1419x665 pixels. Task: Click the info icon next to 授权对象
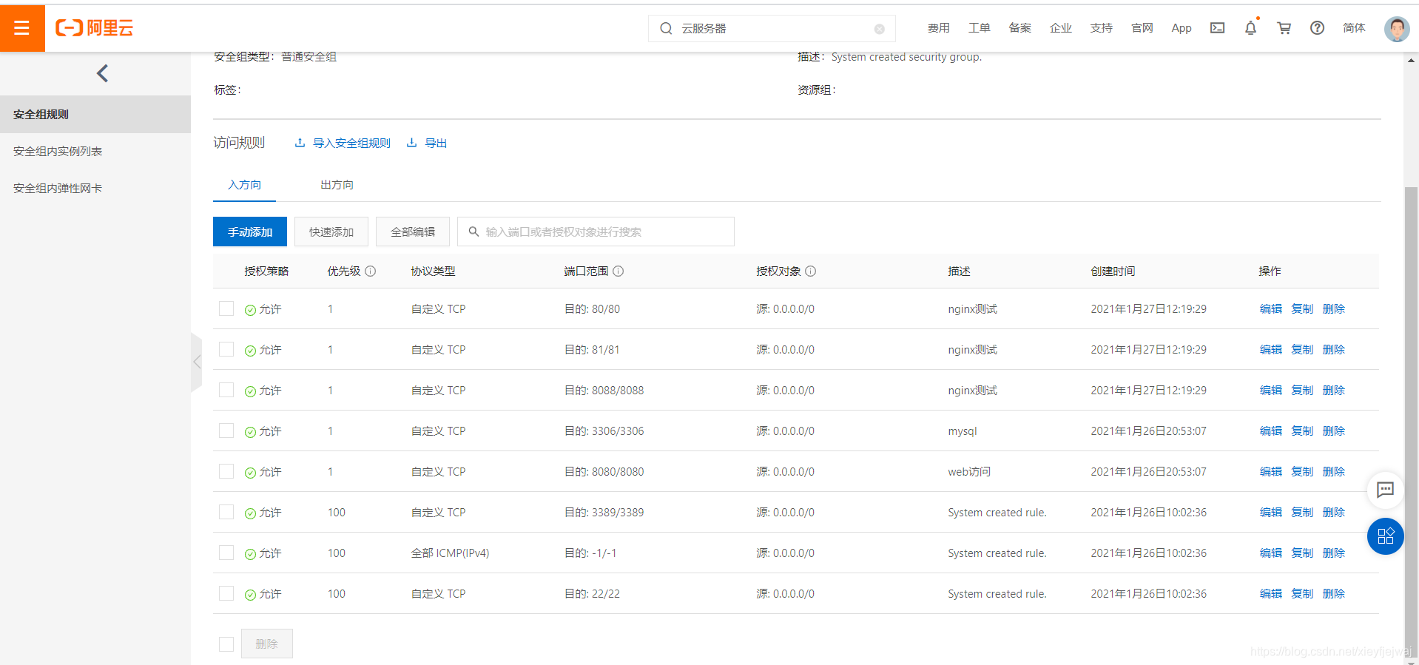(811, 271)
